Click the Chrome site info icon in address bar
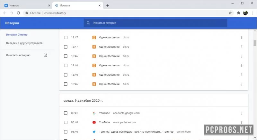This screenshot has height=140, width=257. point(27,13)
